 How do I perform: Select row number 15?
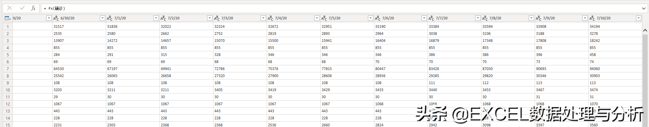pyautogui.click(x=8, y=125)
